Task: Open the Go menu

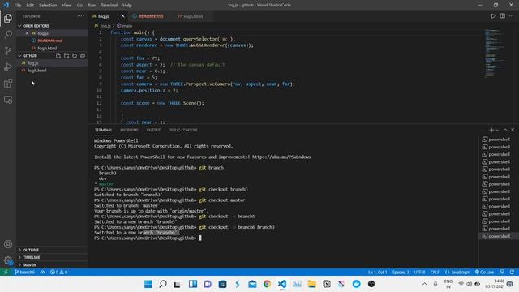Action: coord(79,6)
